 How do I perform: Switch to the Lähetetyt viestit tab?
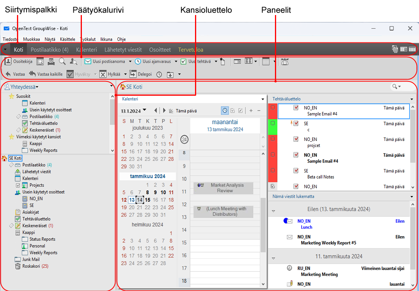pyautogui.click(x=123, y=50)
